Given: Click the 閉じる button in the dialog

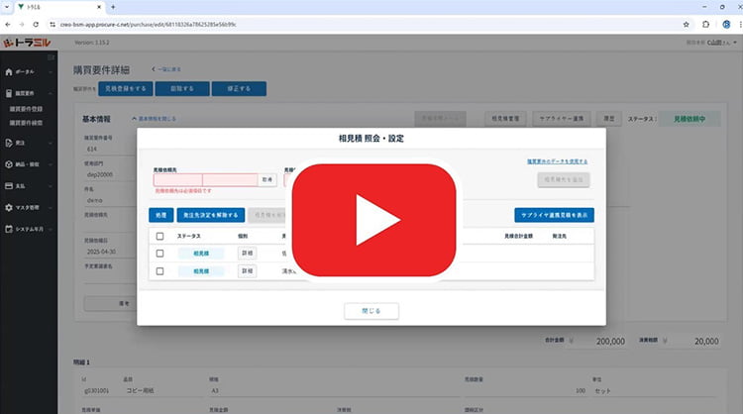Looking at the screenshot, I should [371, 311].
